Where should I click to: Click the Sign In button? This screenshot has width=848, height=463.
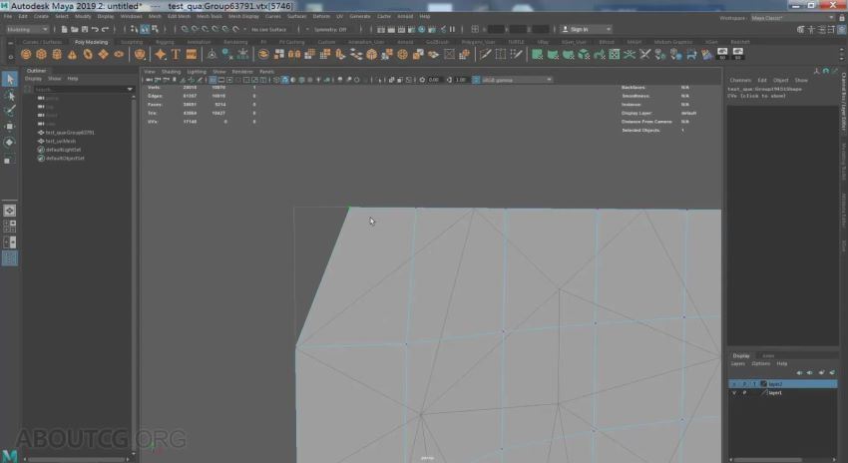[x=579, y=29]
